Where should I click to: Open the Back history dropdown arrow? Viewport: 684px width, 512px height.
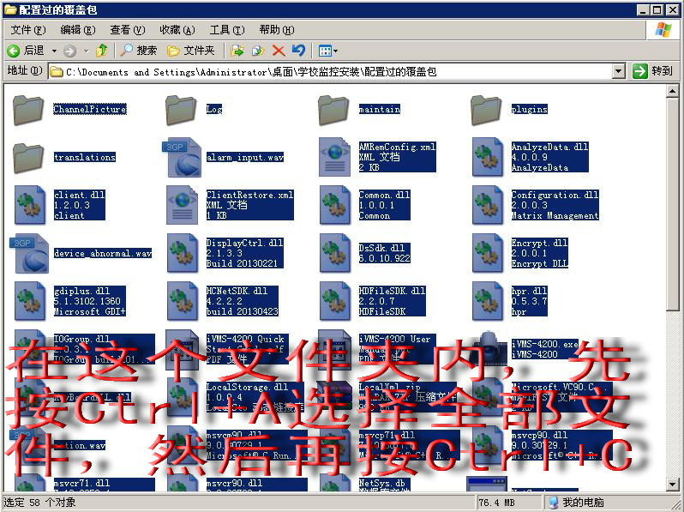pyautogui.click(x=55, y=51)
